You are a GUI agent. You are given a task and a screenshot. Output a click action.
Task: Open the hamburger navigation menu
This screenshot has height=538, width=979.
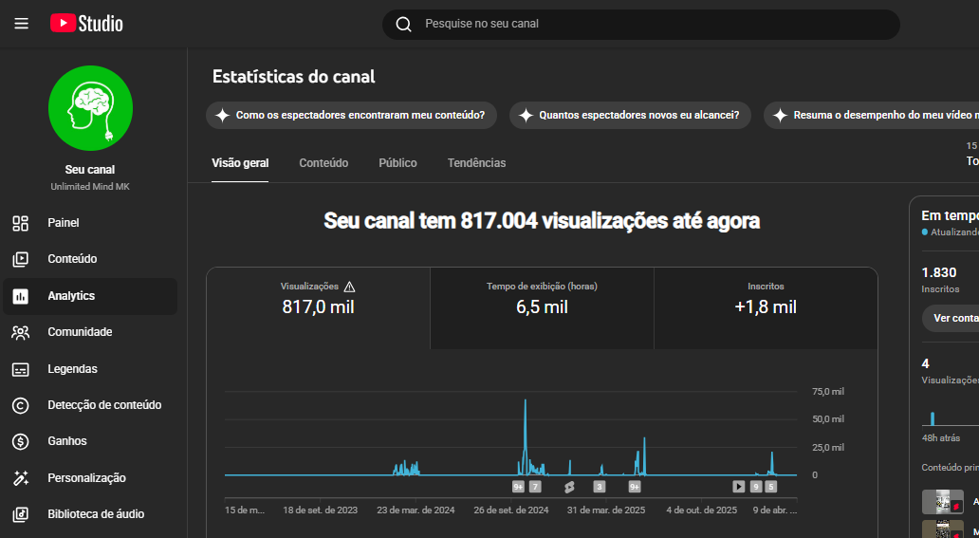[21, 24]
